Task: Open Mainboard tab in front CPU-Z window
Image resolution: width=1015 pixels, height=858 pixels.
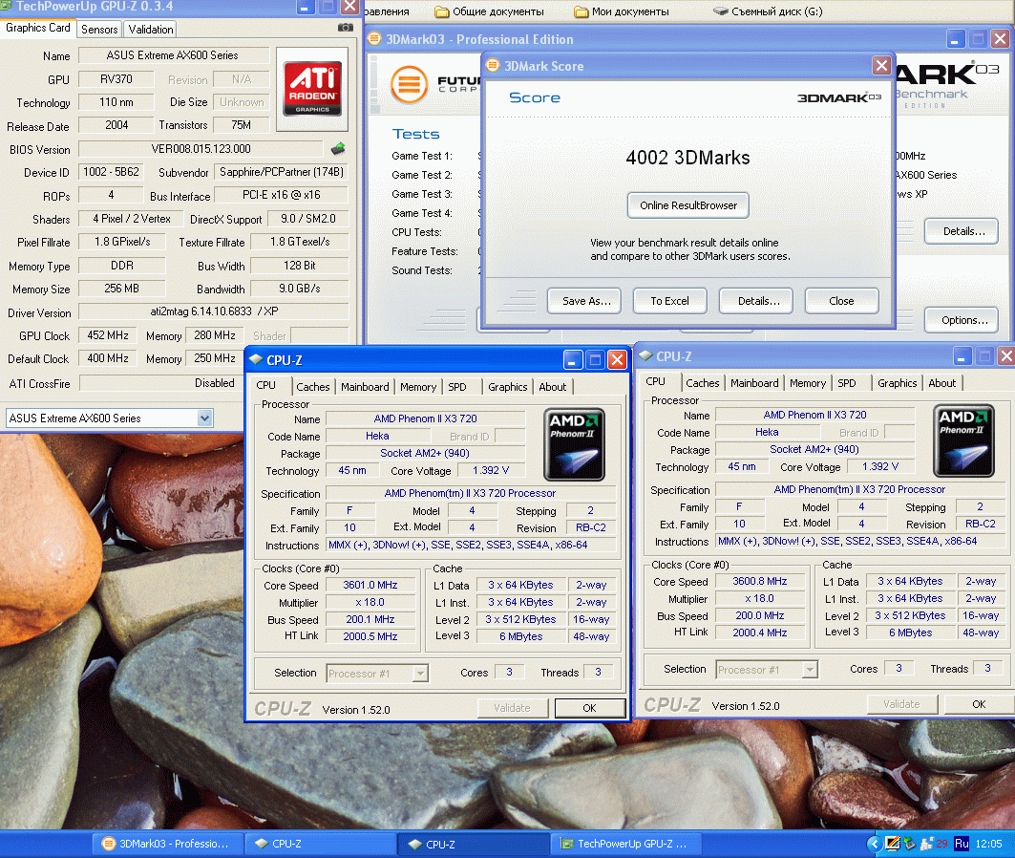Action: 365,387
